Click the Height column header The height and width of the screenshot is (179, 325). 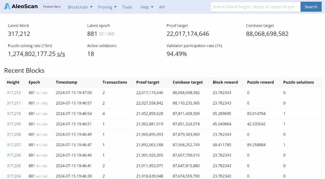(13, 82)
